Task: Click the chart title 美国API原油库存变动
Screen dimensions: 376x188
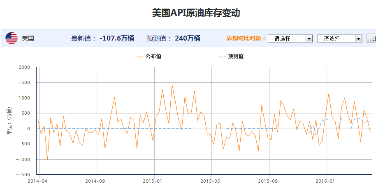Action: [x=196, y=13]
